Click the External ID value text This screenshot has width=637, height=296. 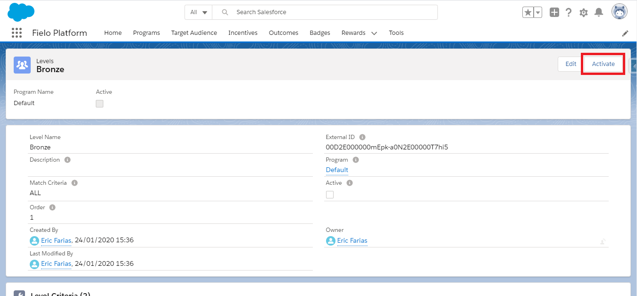coord(387,147)
